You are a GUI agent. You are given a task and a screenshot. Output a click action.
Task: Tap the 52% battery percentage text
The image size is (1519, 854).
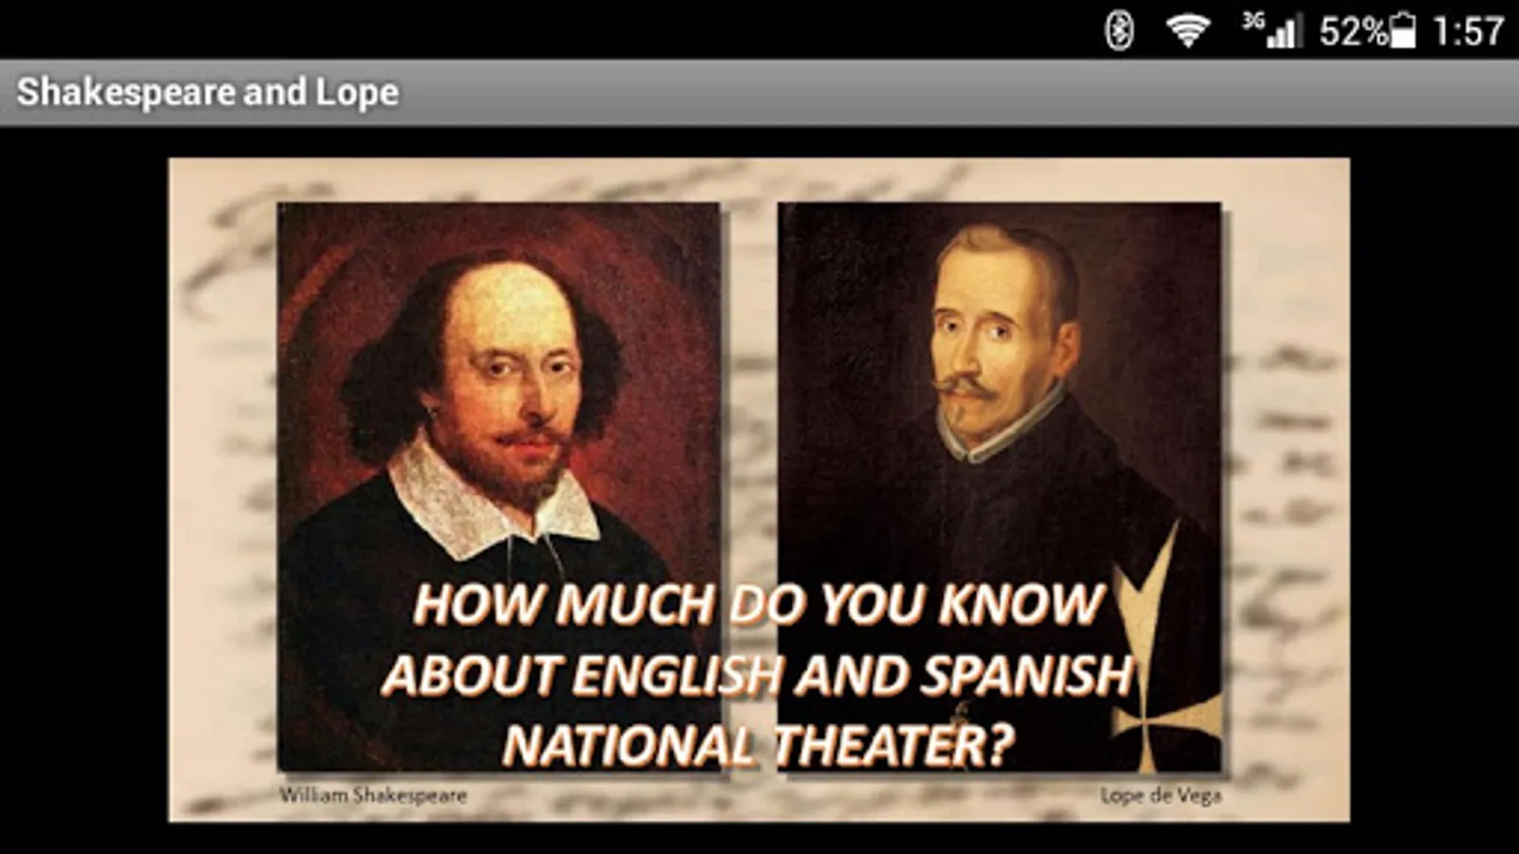click(1354, 32)
